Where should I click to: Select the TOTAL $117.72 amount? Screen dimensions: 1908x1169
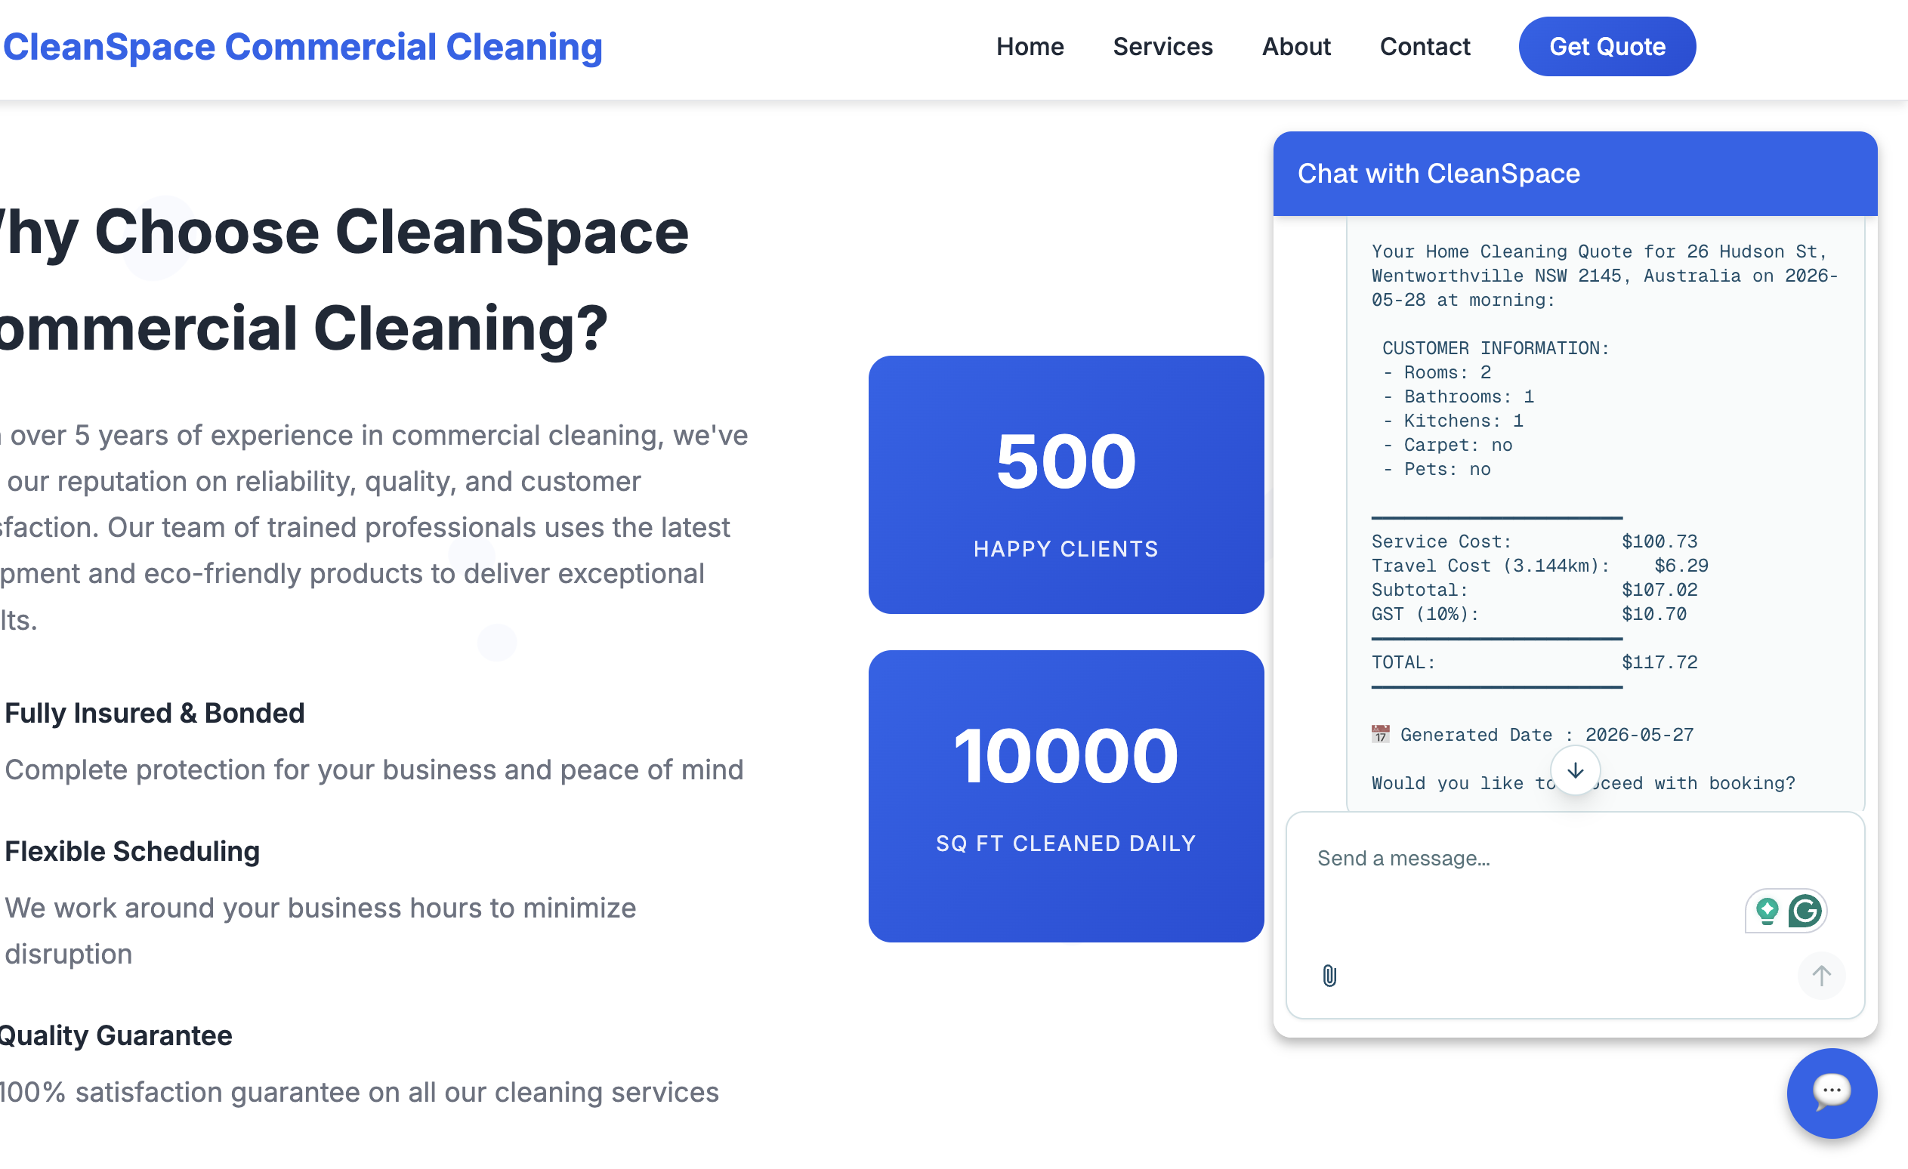click(x=1659, y=663)
